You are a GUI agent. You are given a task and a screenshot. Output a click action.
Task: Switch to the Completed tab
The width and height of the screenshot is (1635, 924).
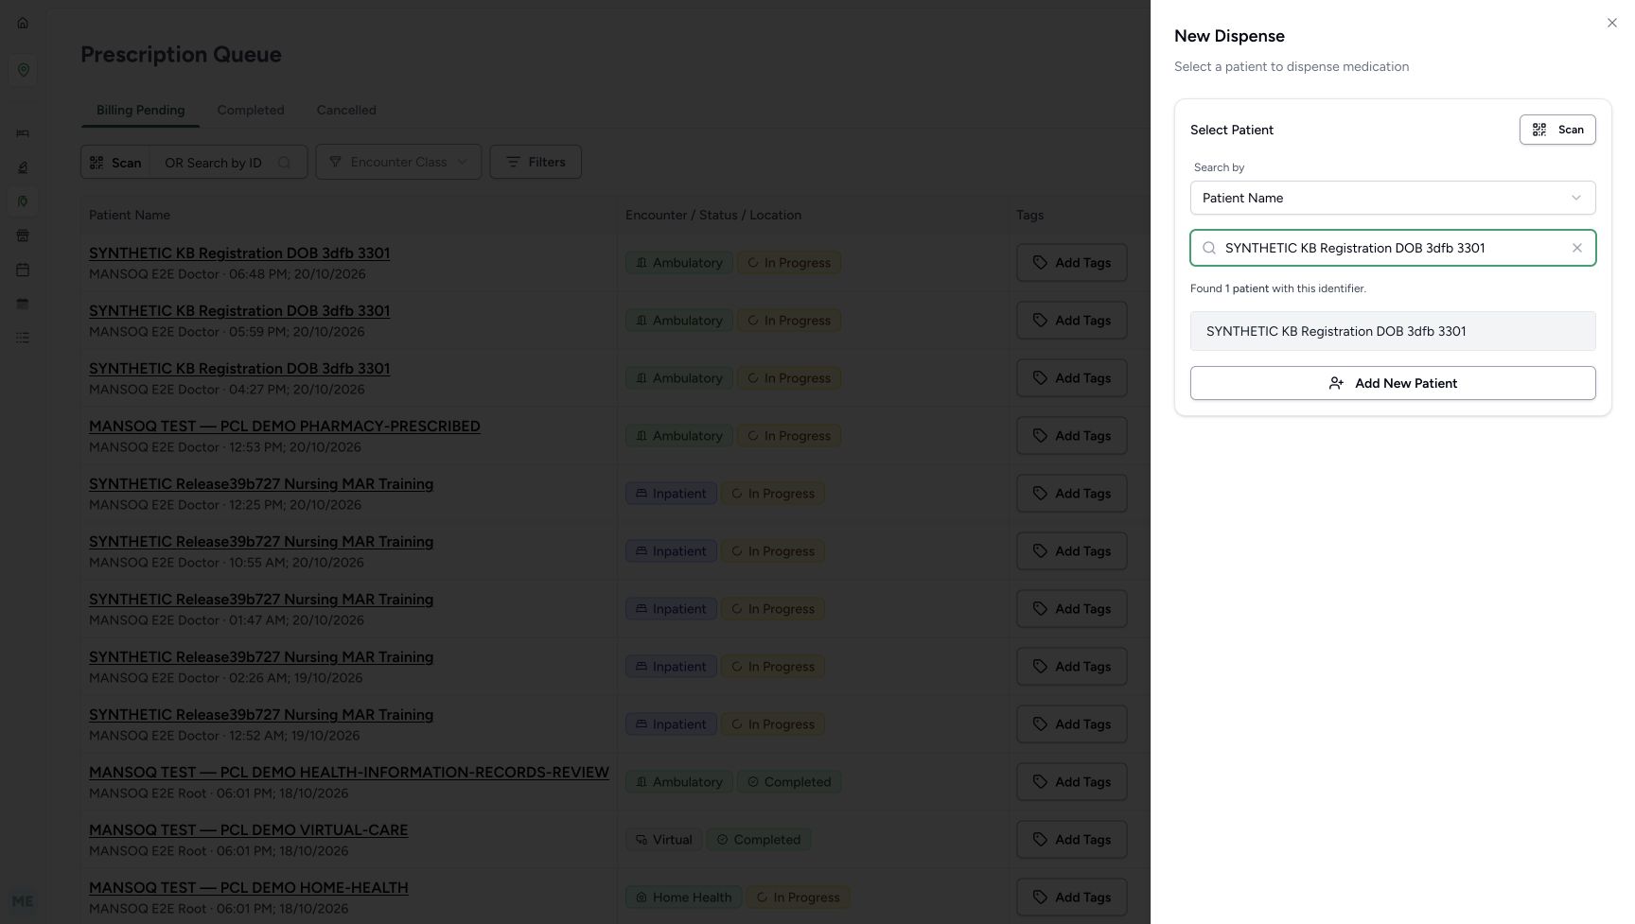click(251, 110)
